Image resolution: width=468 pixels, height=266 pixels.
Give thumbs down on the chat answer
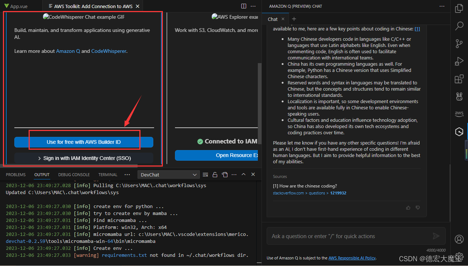418,208
